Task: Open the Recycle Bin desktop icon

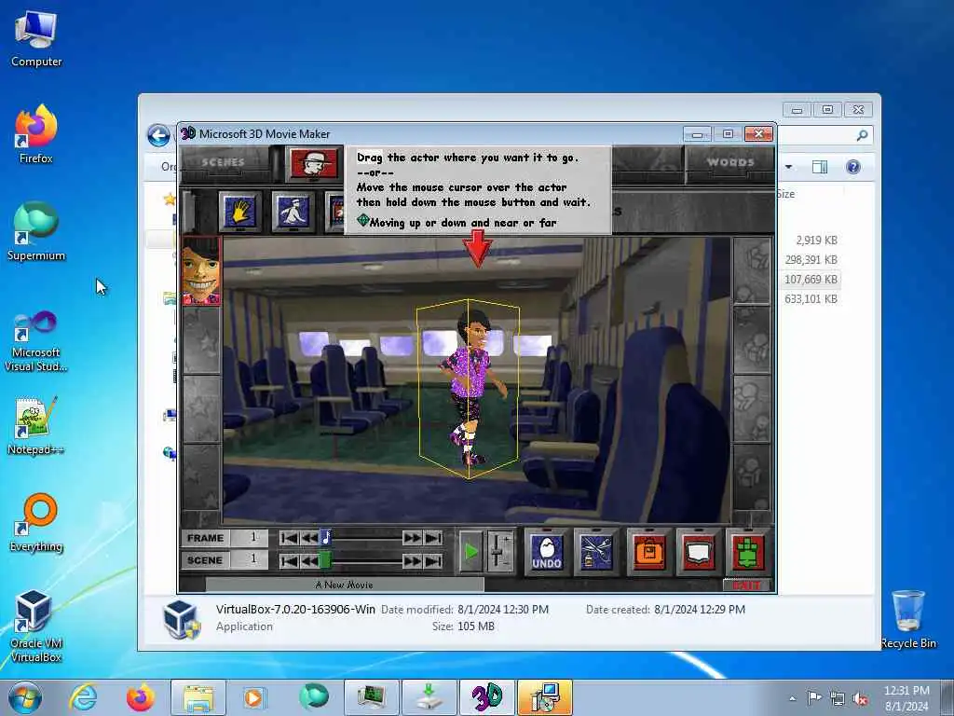Action: [x=908, y=619]
